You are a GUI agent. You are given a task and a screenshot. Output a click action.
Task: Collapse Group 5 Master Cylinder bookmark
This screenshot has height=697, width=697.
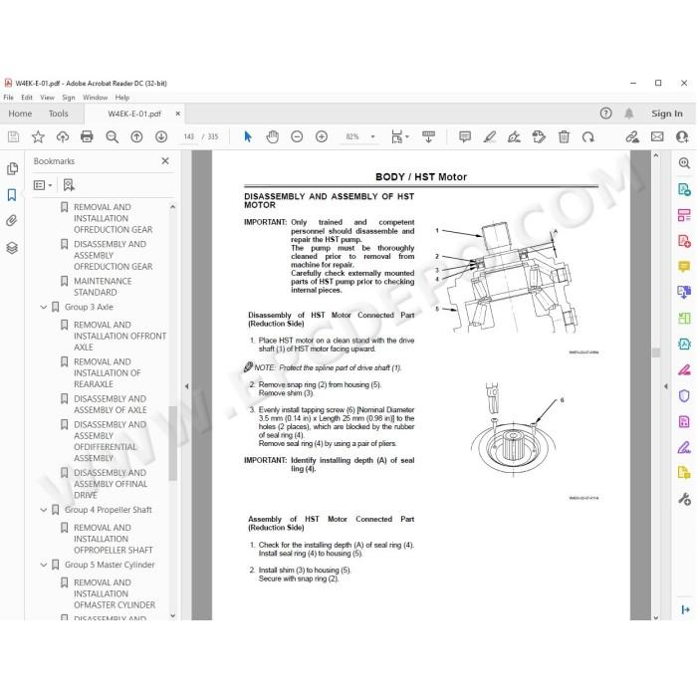point(44,565)
